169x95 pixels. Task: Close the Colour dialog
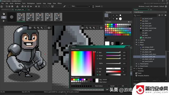click(129, 47)
